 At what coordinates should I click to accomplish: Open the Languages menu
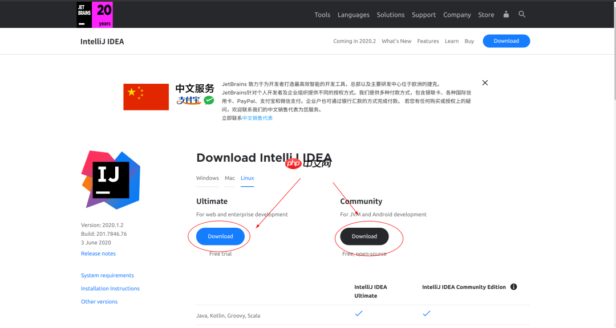354,14
